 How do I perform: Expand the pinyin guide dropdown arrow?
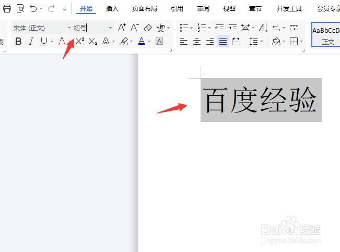click(169, 28)
